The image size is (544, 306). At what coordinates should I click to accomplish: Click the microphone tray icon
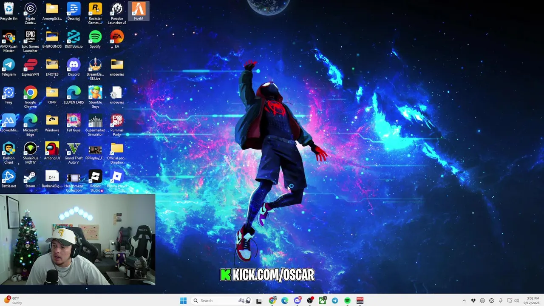tap(501, 300)
